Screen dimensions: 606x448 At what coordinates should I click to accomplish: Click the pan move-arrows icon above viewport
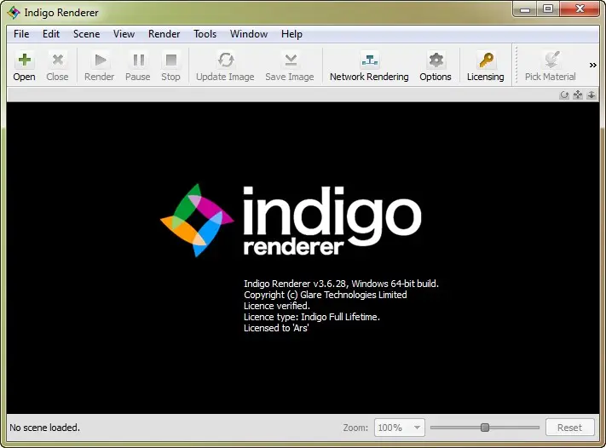click(578, 95)
